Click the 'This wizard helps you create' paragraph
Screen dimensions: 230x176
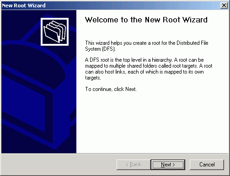coord(147,46)
